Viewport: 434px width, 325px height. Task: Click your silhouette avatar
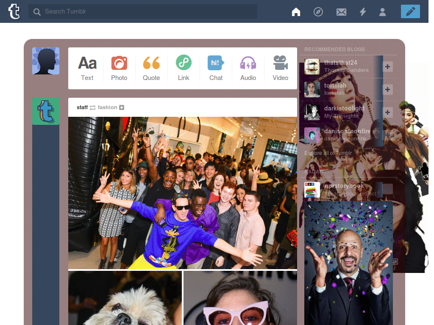pyautogui.click(x=46, y=61)
